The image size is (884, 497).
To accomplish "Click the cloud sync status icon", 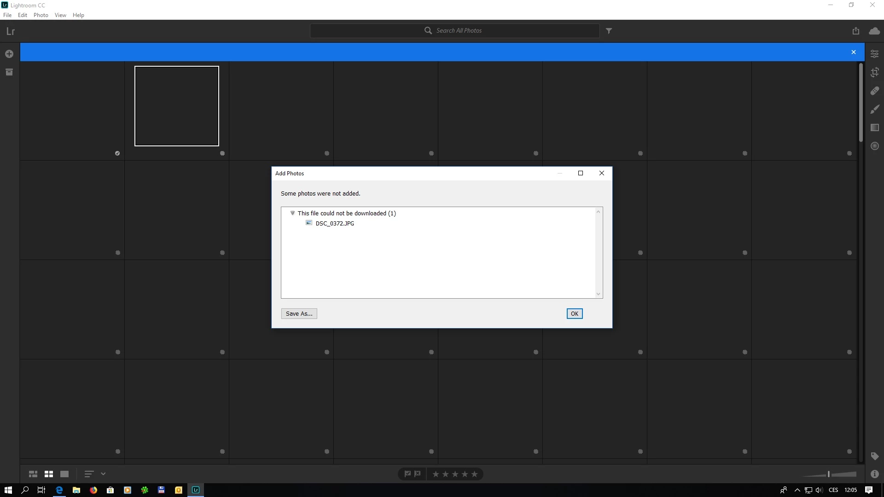I will click(x=874, y=31).
